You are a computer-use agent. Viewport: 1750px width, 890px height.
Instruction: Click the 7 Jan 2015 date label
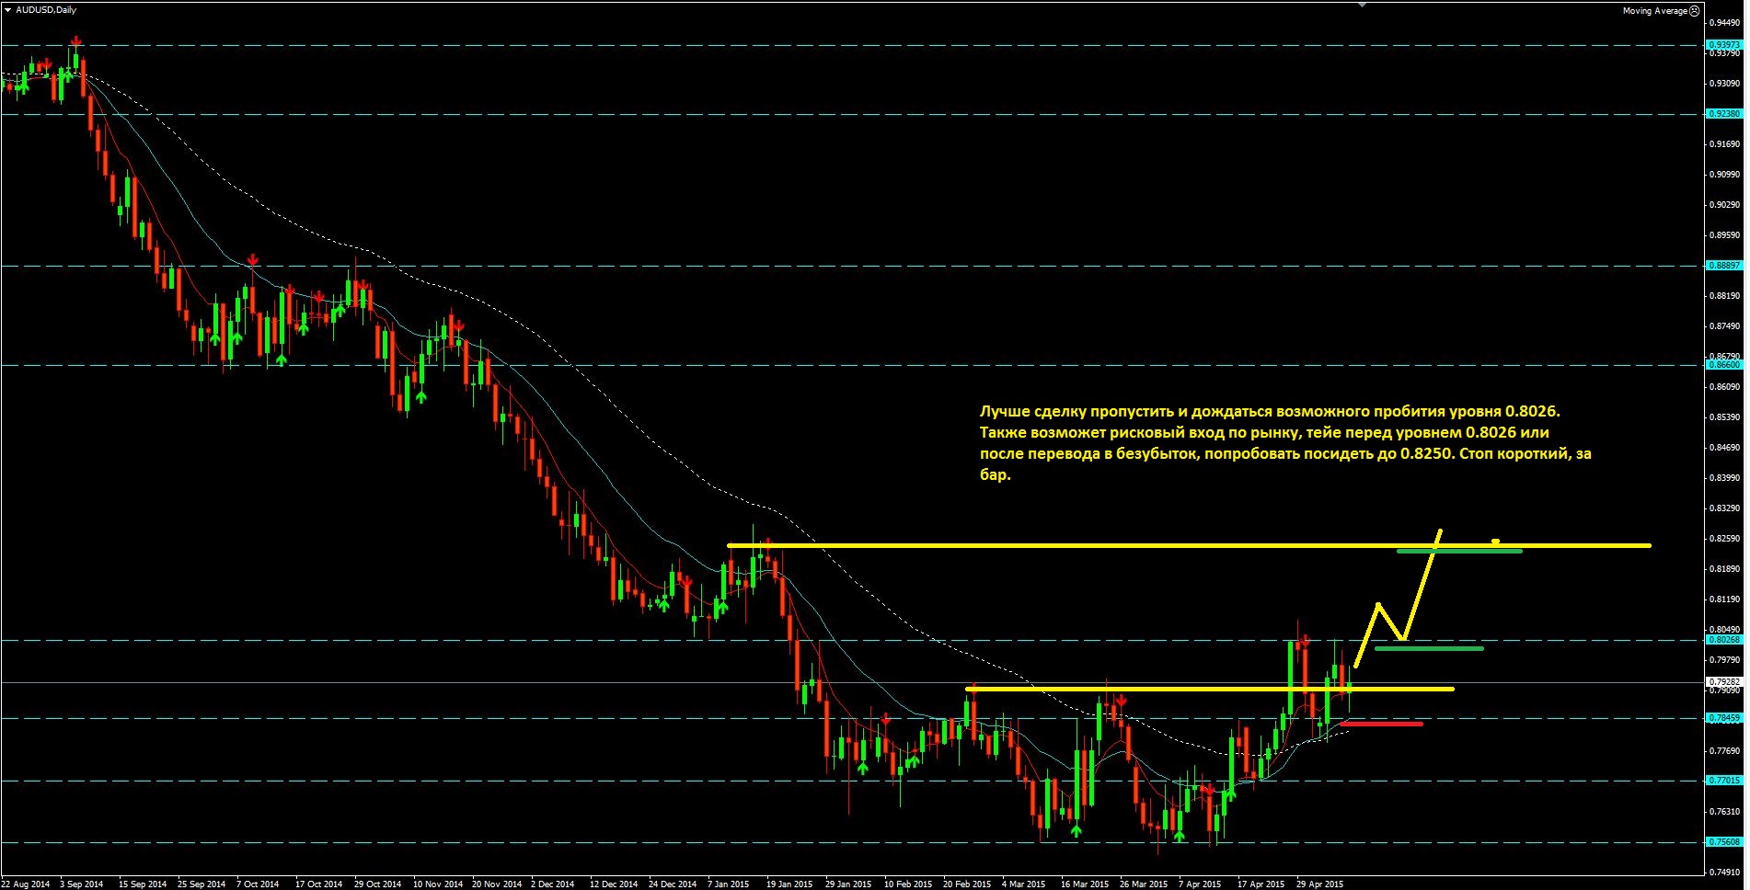729,884
